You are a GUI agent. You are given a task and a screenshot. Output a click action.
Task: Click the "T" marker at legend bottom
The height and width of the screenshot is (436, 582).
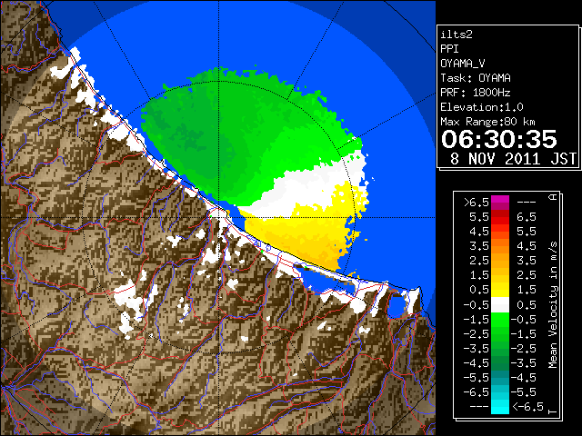tap(553, 411)
